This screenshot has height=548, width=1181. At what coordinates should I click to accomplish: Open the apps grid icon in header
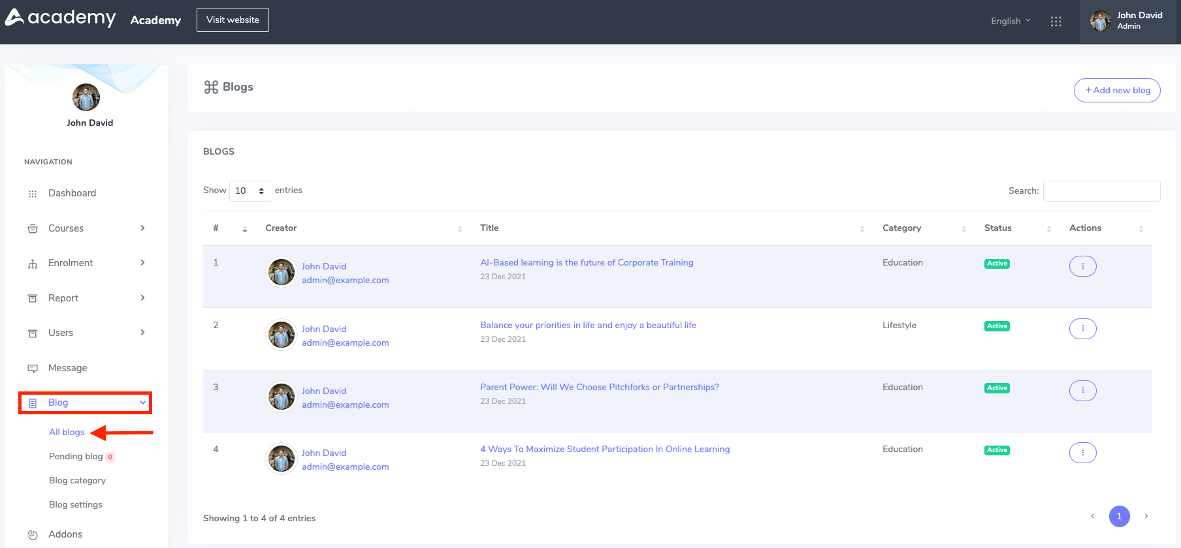(x=1056, y=22)
